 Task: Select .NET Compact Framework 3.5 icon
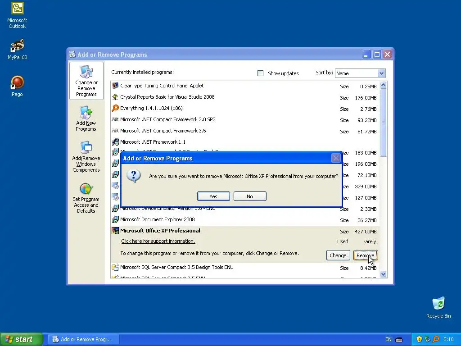(x=115, y=130)
